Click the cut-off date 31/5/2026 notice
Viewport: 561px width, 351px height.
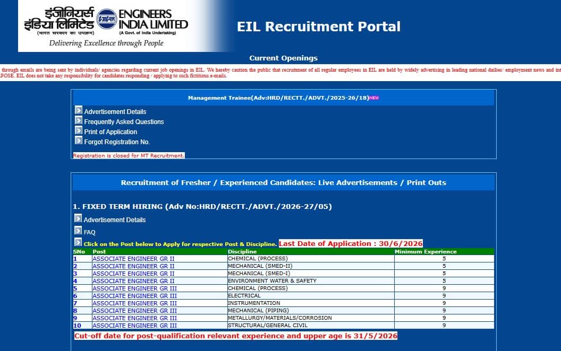pyautogui.click(x=236, y=336)
